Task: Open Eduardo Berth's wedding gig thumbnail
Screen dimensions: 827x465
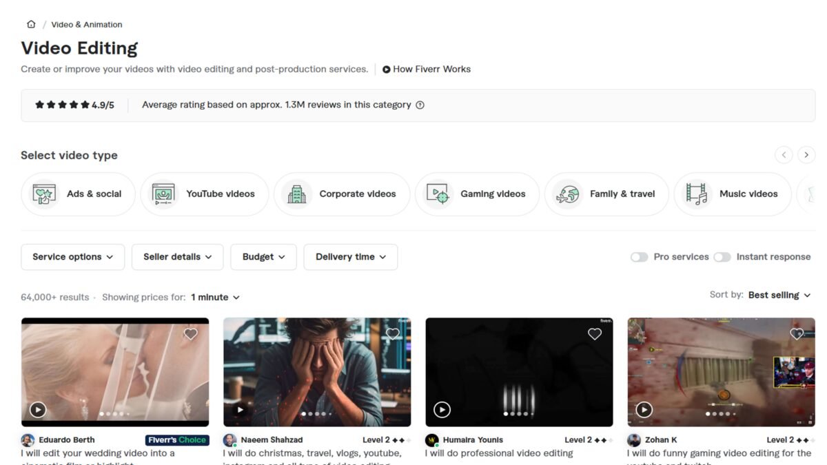Action: click(x=115, y=372)
